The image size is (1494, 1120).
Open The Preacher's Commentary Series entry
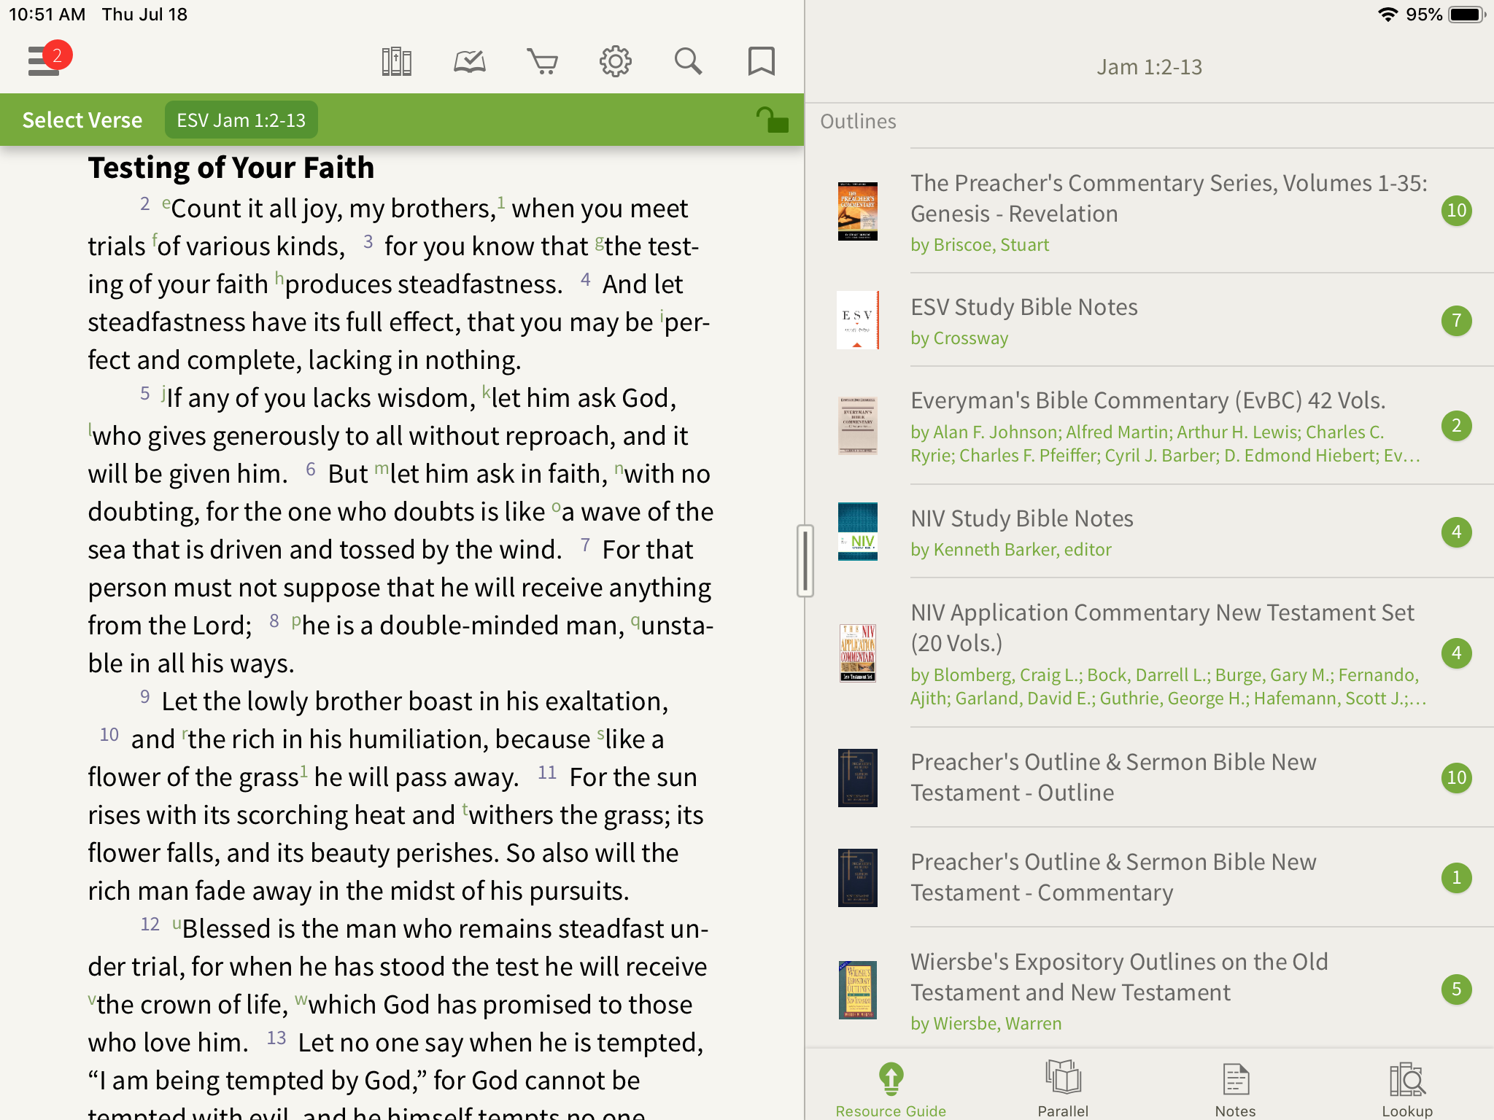coord(1150,211)
